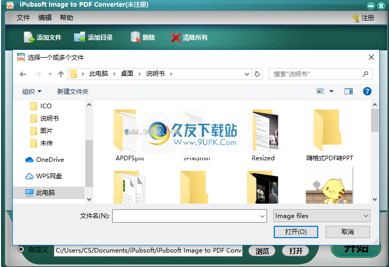Screen dimensions: 389x267
Task: Open the recent locations dropdown arrow
Action: 50,74
